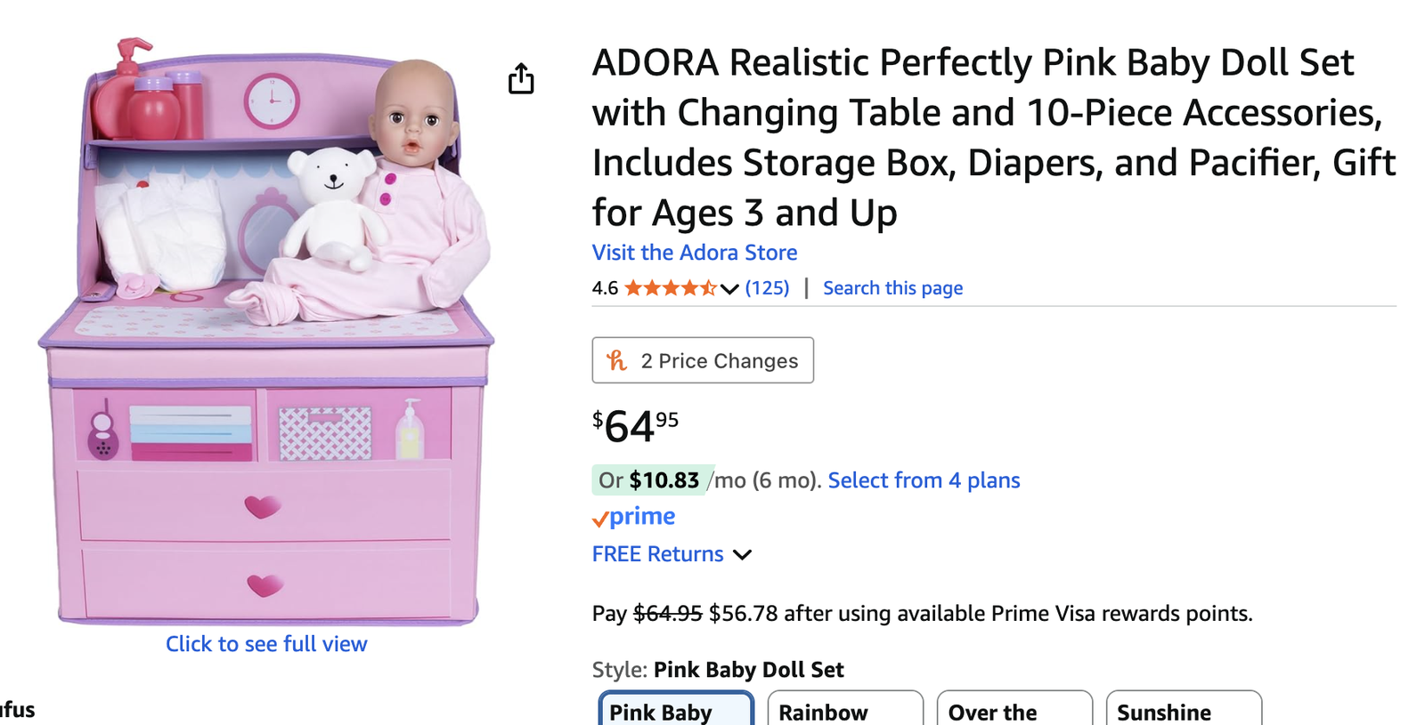Click the FREE Returns text link
The image size is (1425, 725).
click(658, 554)
